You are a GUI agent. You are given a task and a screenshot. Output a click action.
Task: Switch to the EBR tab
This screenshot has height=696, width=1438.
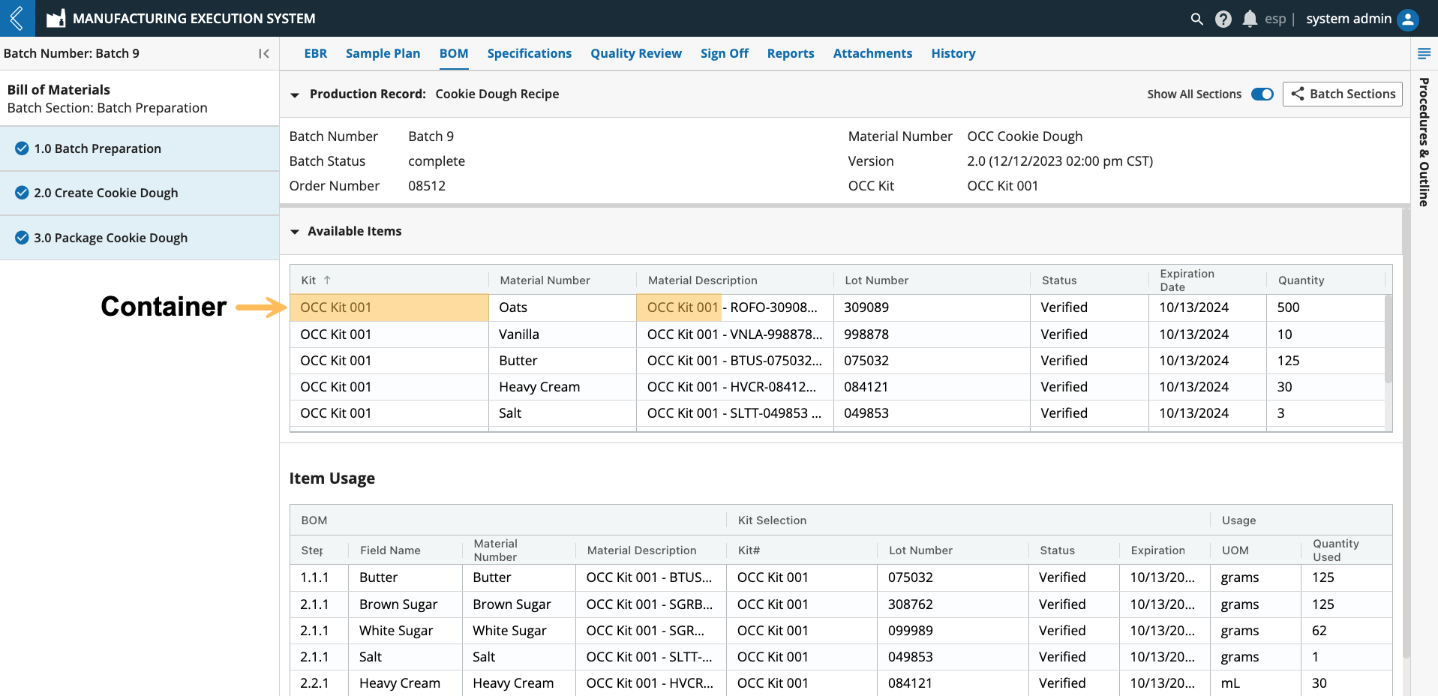pyautogui.click(x=315, y=53)
